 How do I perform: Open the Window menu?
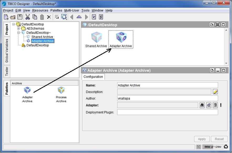(97, 10)
